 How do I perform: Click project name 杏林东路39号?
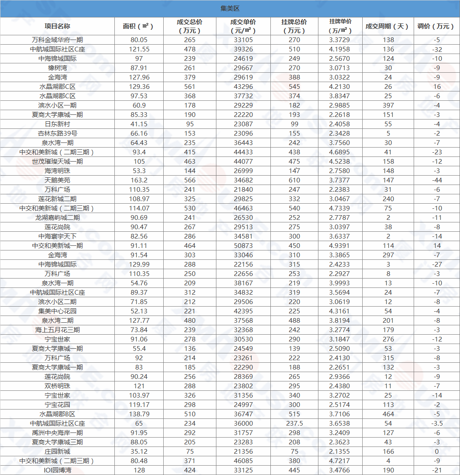pos(57,134)
